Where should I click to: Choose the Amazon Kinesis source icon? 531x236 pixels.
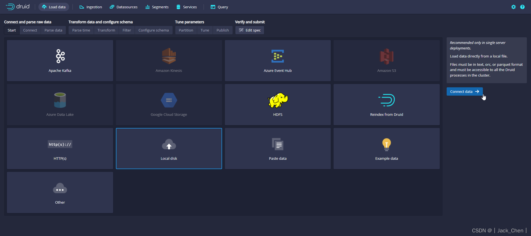[169, 56]
